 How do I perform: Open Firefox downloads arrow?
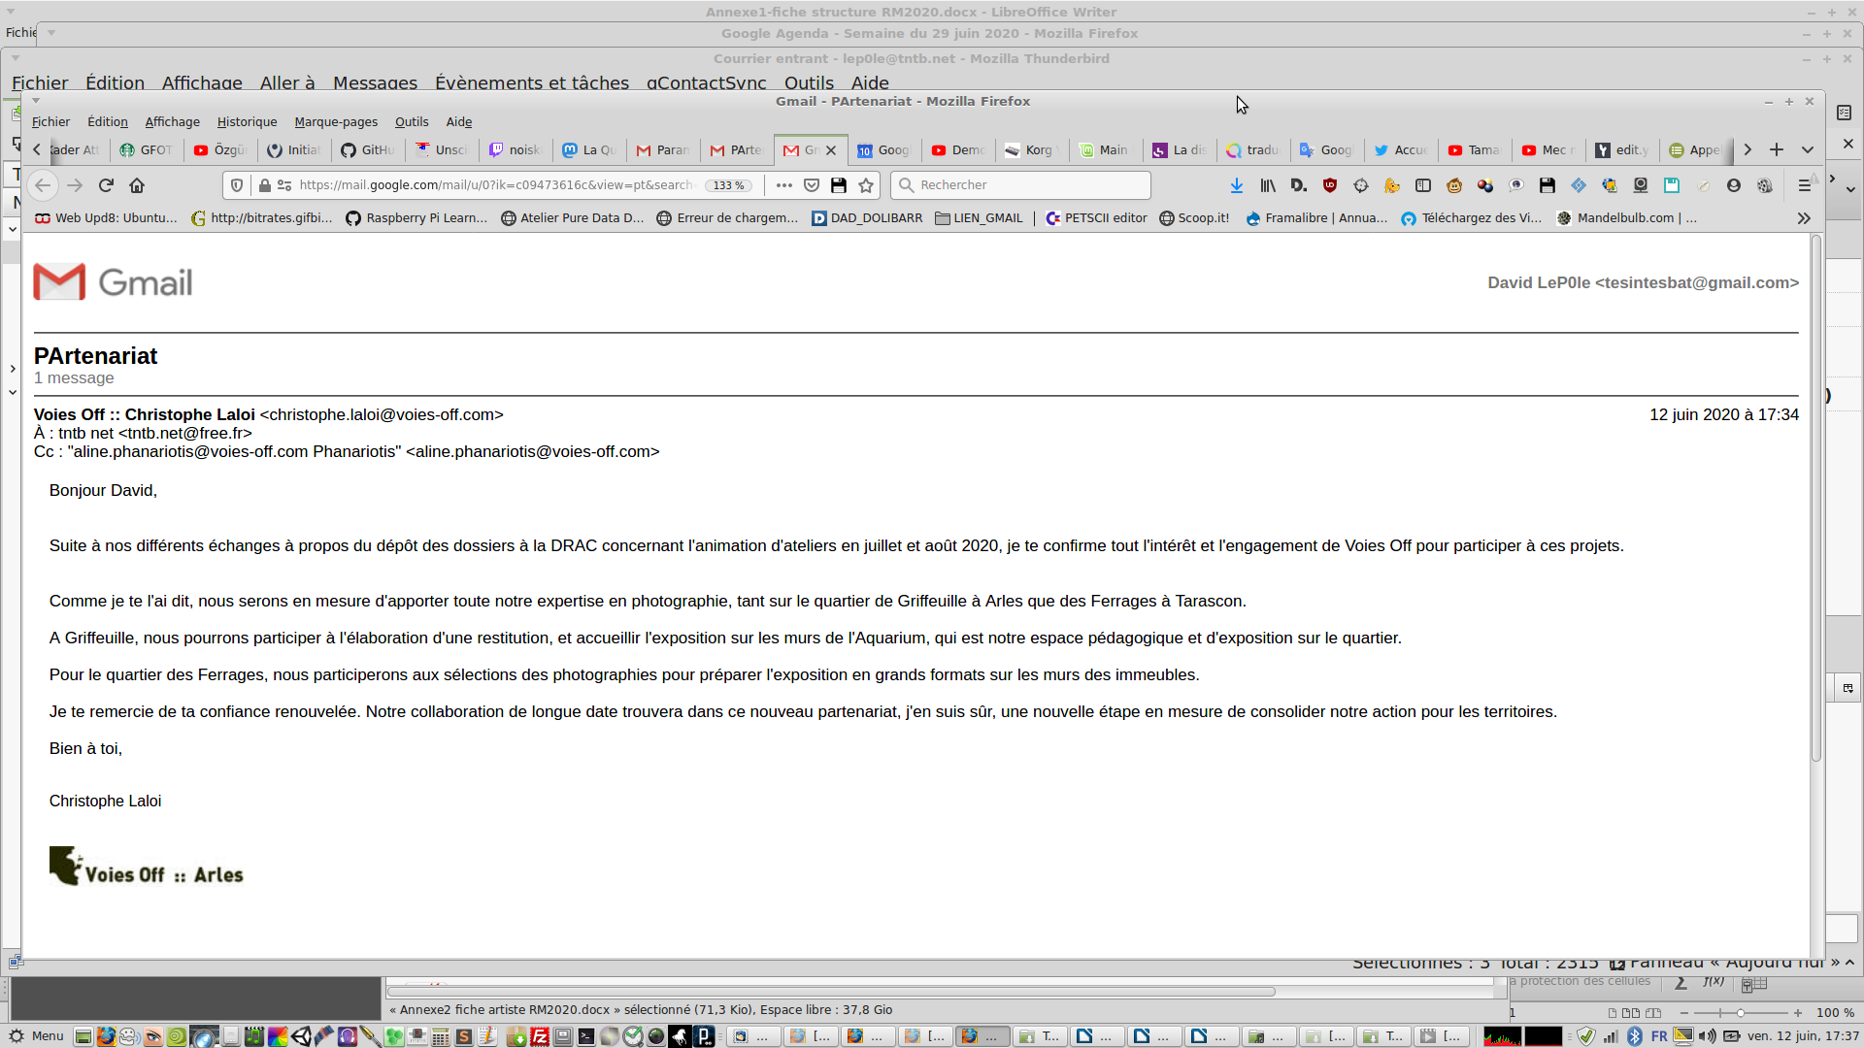click(1236, 185)
